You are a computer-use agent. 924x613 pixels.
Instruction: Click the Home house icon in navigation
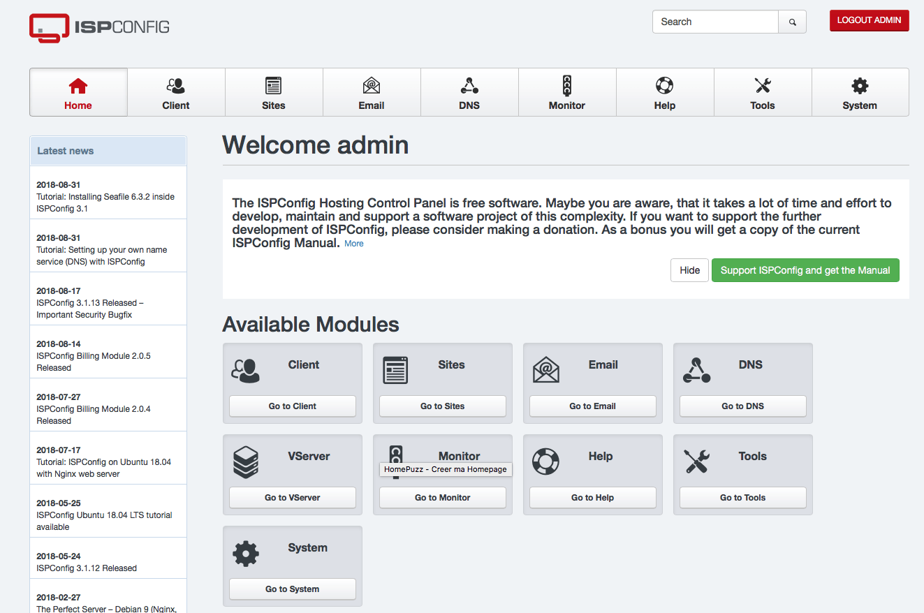click(x=78, y=86)
